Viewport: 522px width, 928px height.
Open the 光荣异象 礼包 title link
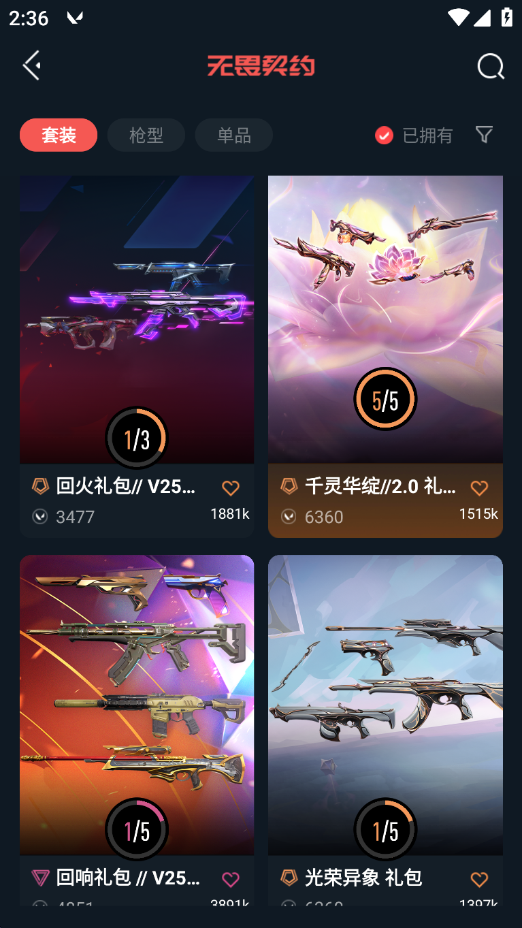click(x=363, y=878)
